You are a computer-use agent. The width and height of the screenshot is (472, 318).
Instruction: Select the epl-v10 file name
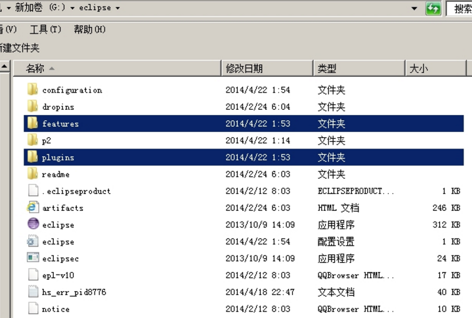click(58, 275)
